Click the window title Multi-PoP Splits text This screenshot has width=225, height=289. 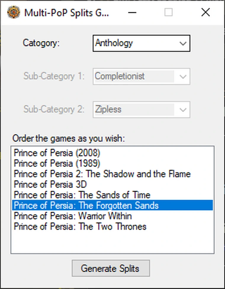67,13
